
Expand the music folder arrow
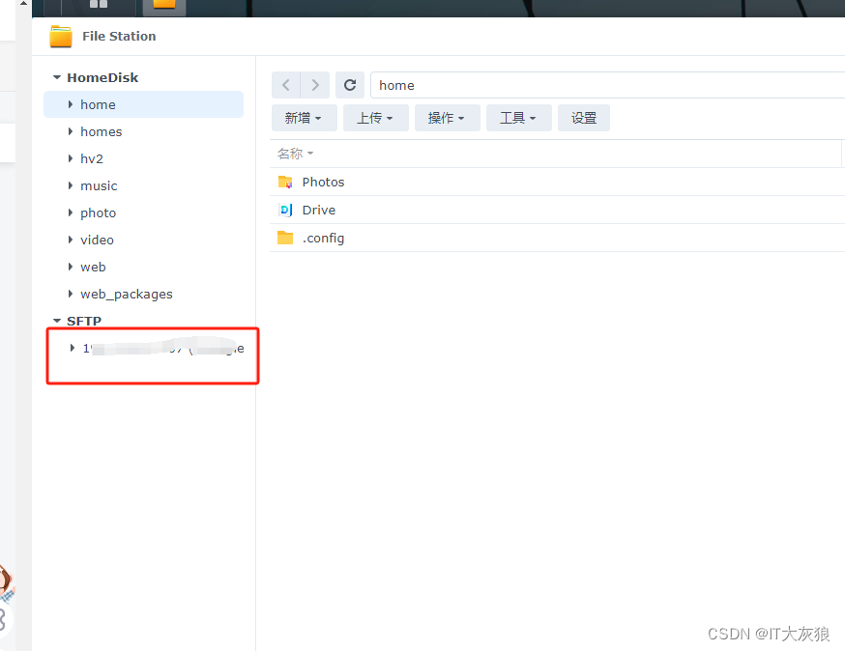tap(70, 185)
